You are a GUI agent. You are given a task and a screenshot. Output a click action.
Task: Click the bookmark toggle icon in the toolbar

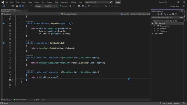(x=106, y=6)
